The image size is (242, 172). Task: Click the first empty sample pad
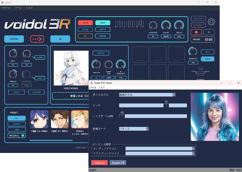(x=140, y=54)
